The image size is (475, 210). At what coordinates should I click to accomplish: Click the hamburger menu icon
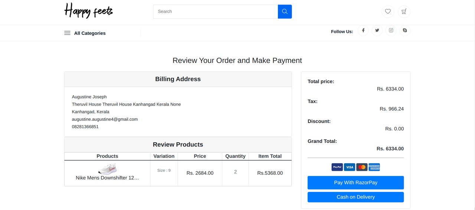click(67, 33)
